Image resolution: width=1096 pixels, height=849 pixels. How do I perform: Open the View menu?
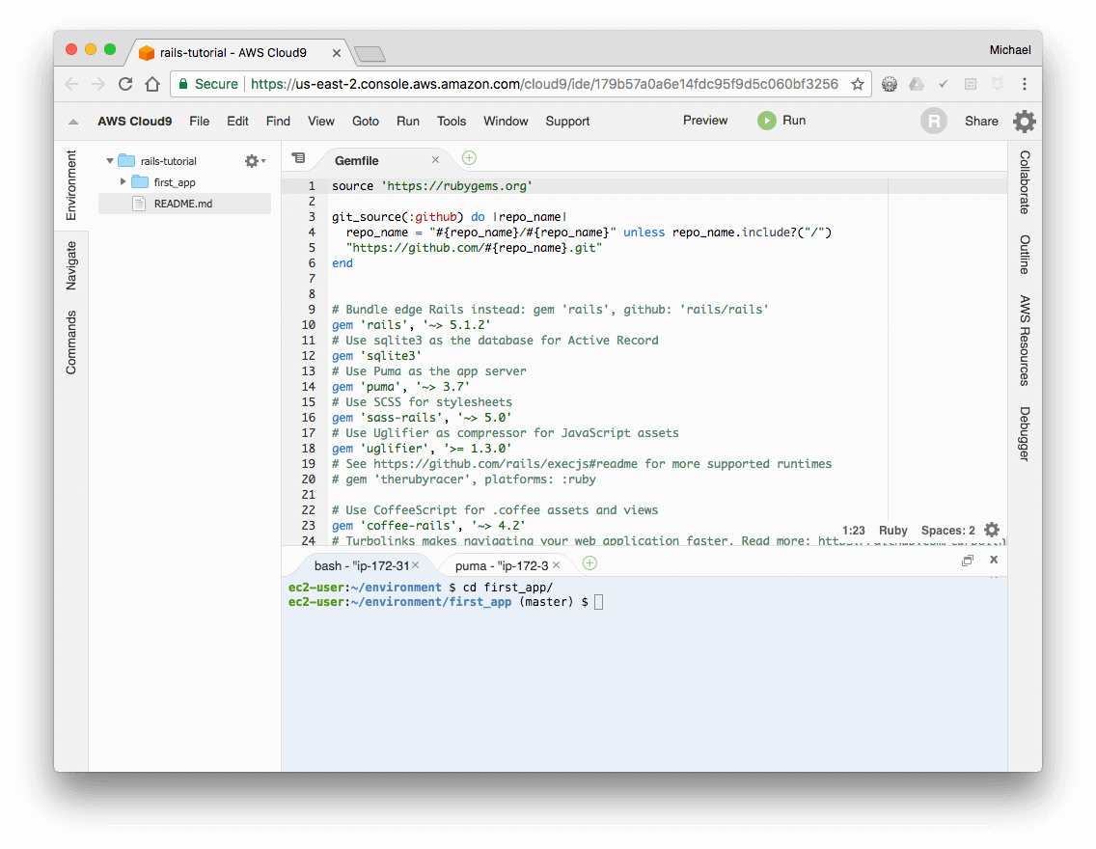pos(321,121)
